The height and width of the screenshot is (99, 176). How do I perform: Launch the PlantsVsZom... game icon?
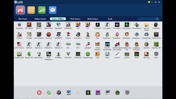(x=39, y=54)
